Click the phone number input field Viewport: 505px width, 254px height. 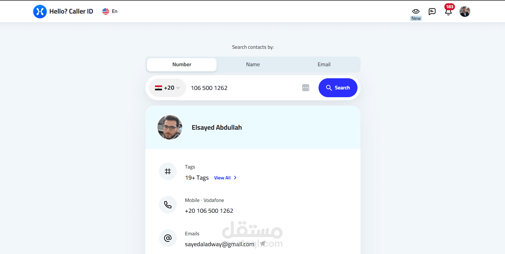(x=244, y=88)
